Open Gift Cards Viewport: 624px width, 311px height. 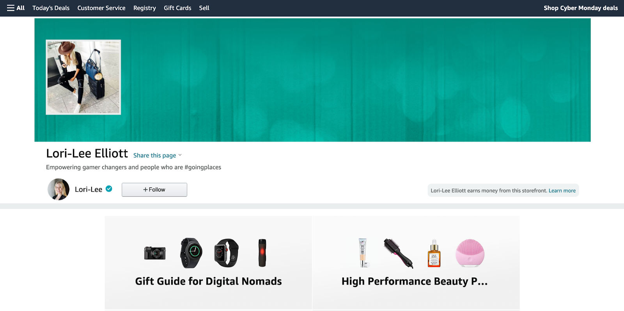click(x=177, y=8)
